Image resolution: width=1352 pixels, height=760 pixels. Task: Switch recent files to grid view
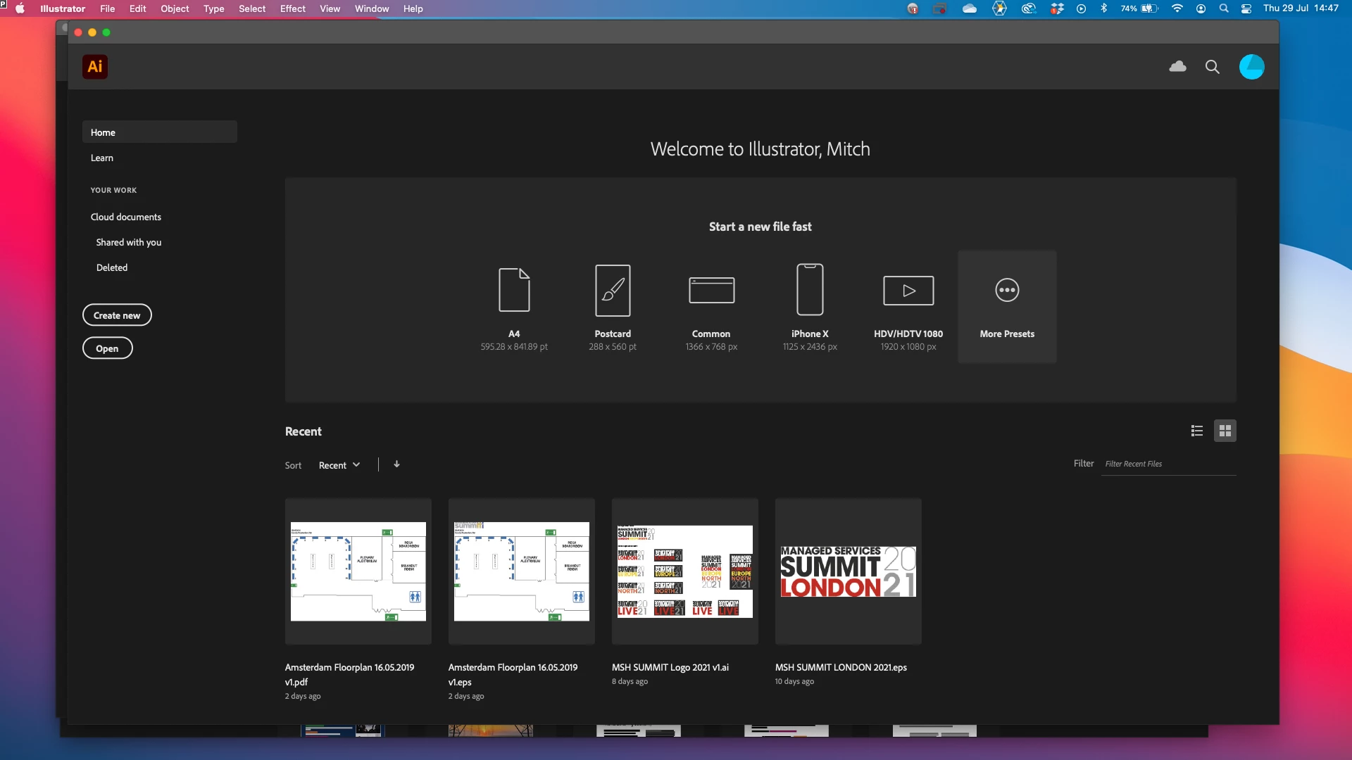pos(1225,431)
